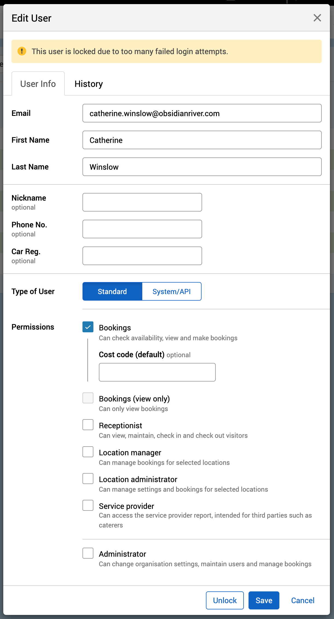334x619 pixels.
Task: Click the yellow warning icon in alert
Action: coord(22,51)
